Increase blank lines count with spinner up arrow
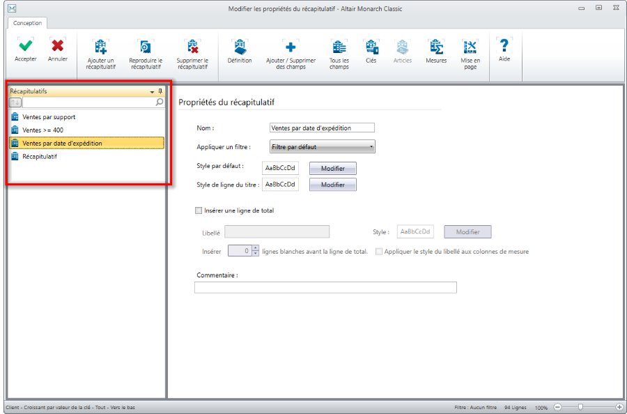This screenshot has height=414, width=627. pos(255,248)
